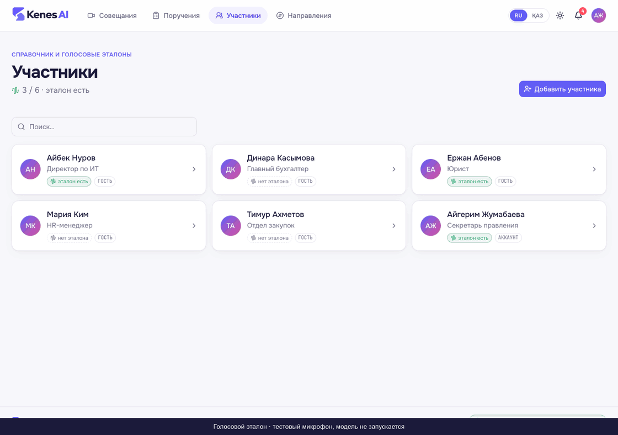This screenshot has height=435, width=618.
Task: Click the name Тимур Ахметов
Action: [275, 214]
